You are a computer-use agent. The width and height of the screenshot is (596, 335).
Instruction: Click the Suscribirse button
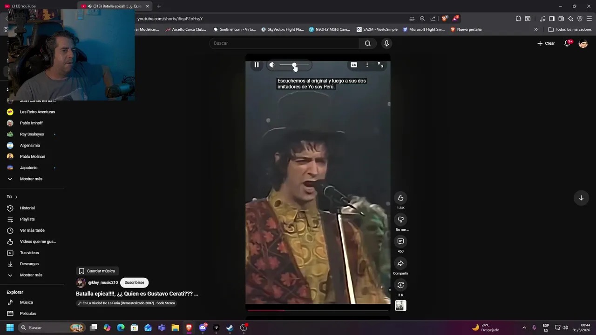click(134, 282)
